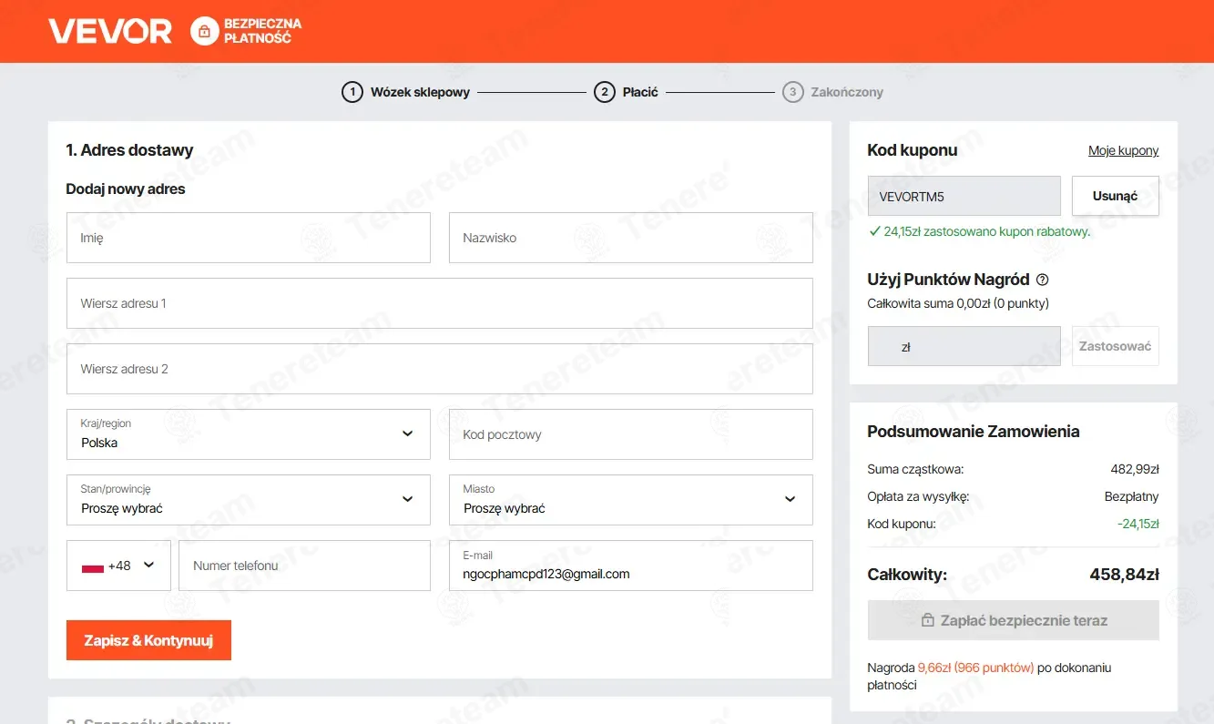1214x724 pixels.
Task: Click the Bezpłatny shipping value
Action: coord(1131,496)
